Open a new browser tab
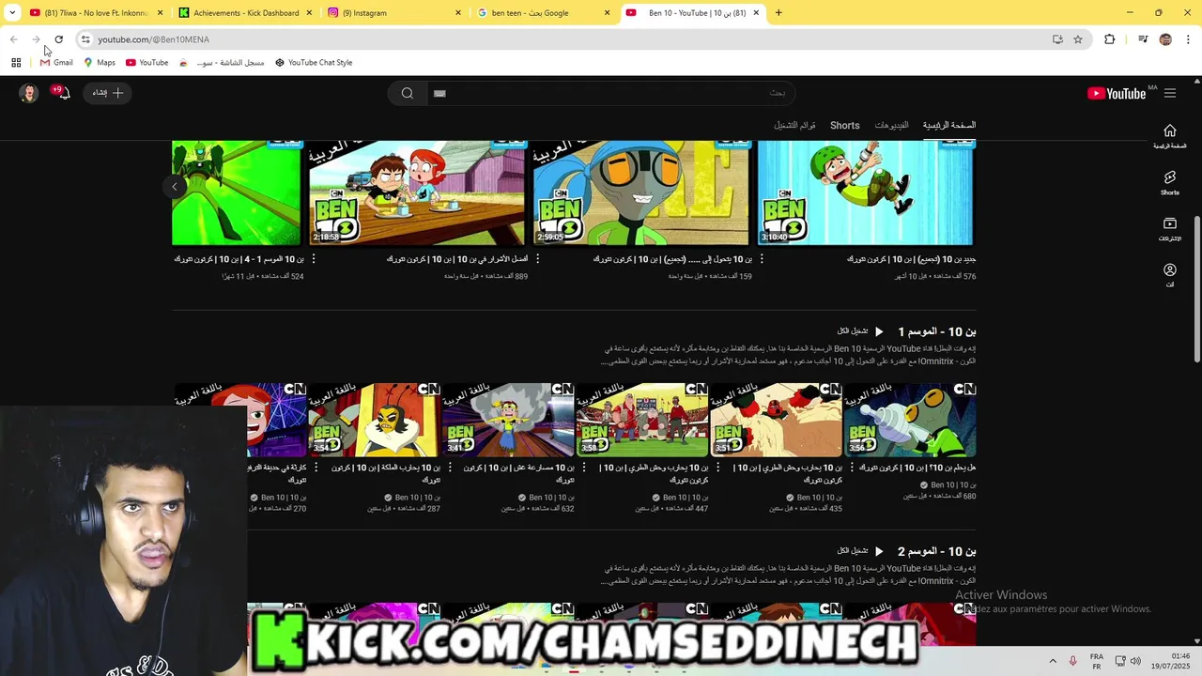 pos(778,13)
